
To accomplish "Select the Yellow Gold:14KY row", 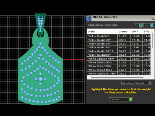I will (119, 43).
